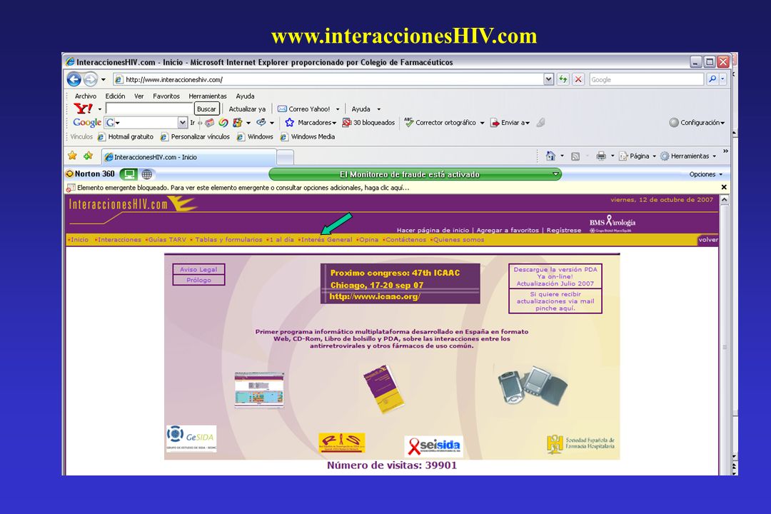Expand the Norton Opciones menu
Viewport: 771px width, 514px height.
705,174
